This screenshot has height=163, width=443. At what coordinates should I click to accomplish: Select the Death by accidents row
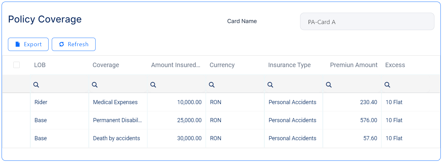point(116,138)
